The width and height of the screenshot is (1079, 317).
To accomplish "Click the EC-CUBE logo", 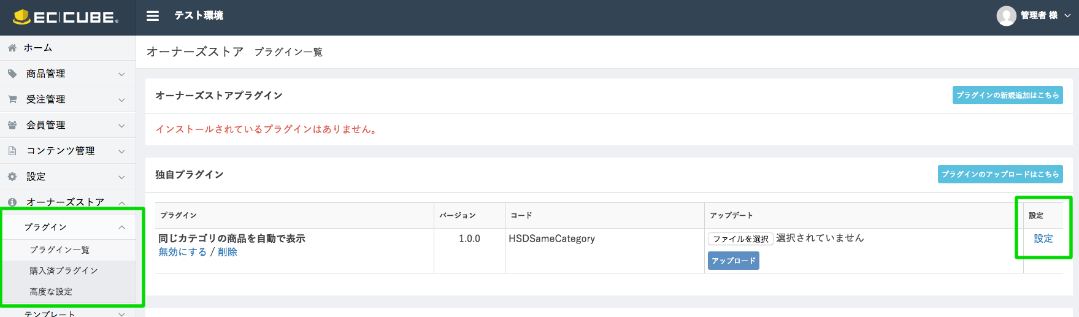I will point(66,17).
